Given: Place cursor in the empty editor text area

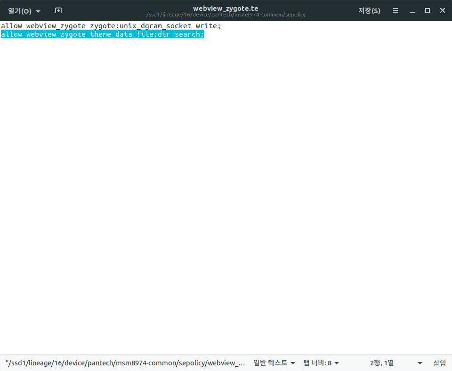Looking at the screenshot, I should [226, 196].
